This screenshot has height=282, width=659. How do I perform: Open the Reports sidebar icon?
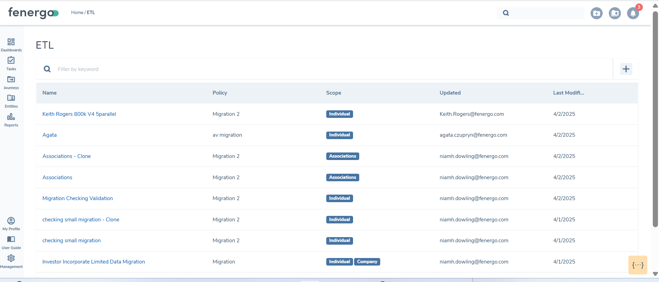click(x=11, y=117)
